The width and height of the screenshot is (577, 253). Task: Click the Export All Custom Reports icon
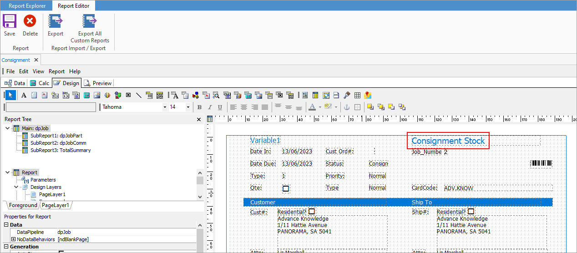90,21
